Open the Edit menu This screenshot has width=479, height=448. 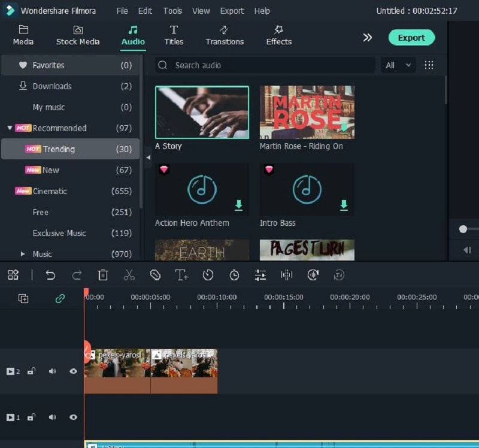[145, 11]
